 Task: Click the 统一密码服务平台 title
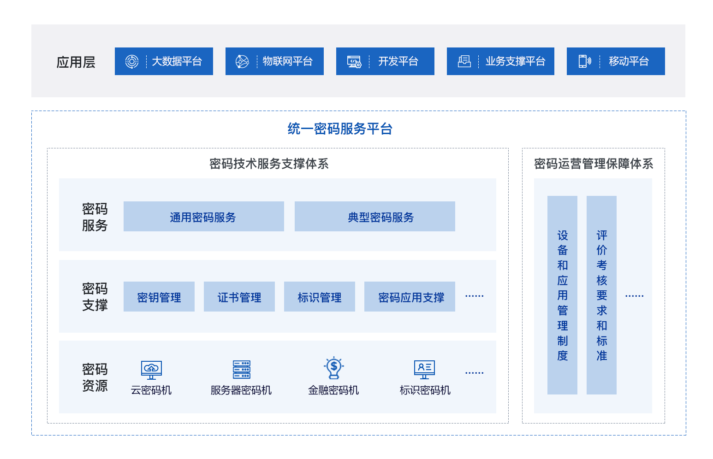(x=340, y=129)
